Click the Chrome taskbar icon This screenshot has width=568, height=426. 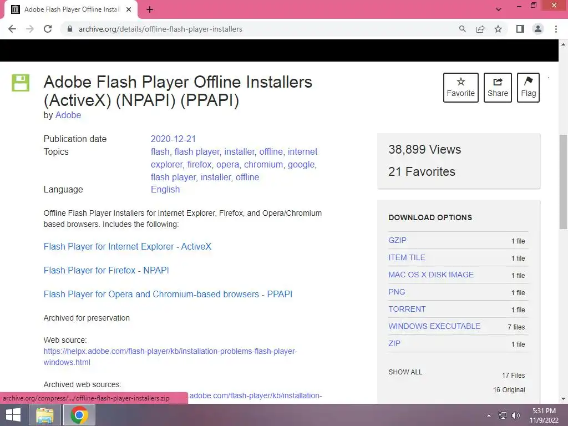[79, 415]
